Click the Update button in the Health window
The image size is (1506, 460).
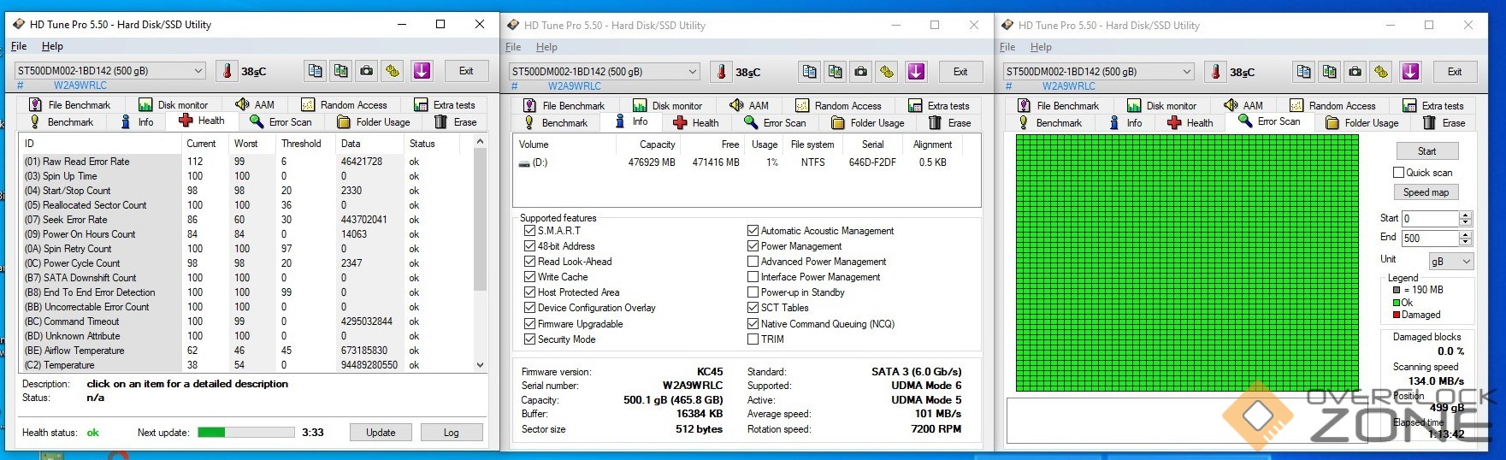tap(381, 433)
